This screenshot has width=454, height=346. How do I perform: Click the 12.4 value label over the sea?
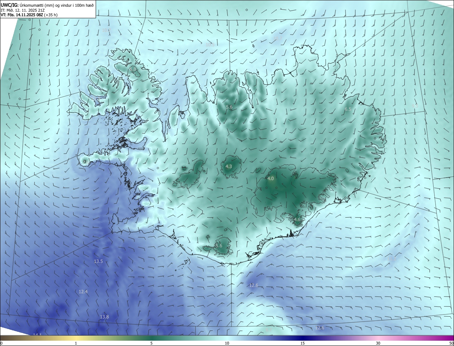(83, 292)
